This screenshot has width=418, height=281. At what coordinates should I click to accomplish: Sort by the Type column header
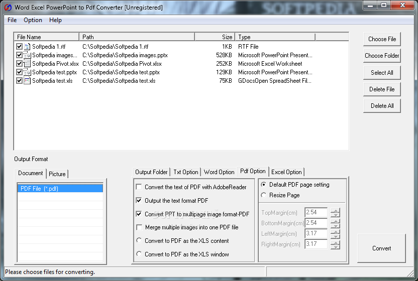(275, 37)
